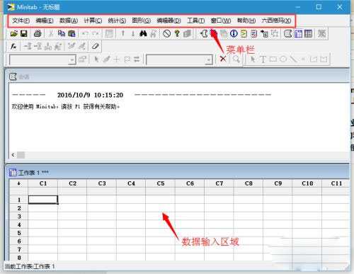The height and width of the screenshot is (274, 354).
Task: Select column header C1
Action: pyautogui.click(x=43, y=183)
